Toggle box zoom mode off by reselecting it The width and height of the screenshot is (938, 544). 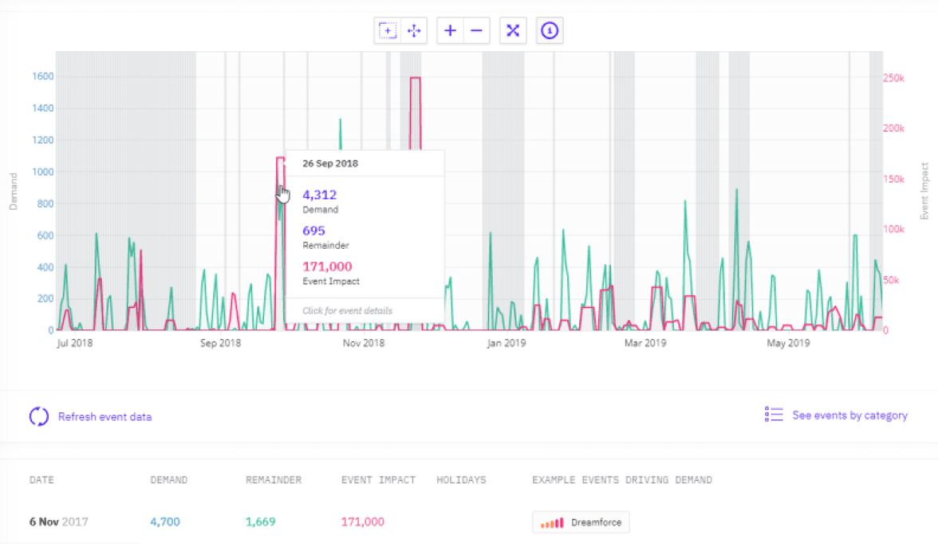(388, 30)
